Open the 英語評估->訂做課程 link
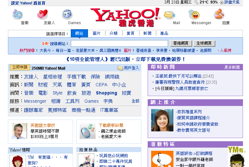The height and width of the screenshot is (167, 249). tap(194, 153)
